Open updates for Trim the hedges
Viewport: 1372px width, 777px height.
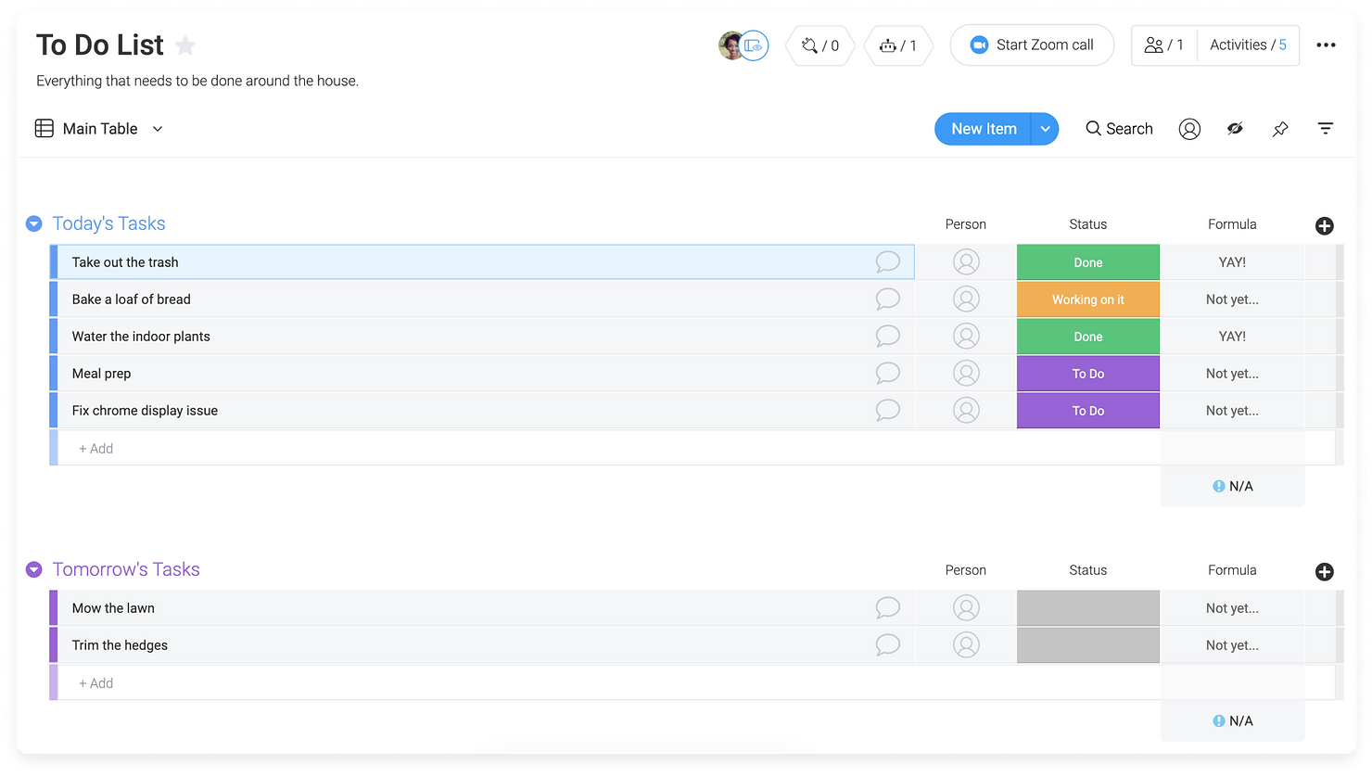click(887, 644)
